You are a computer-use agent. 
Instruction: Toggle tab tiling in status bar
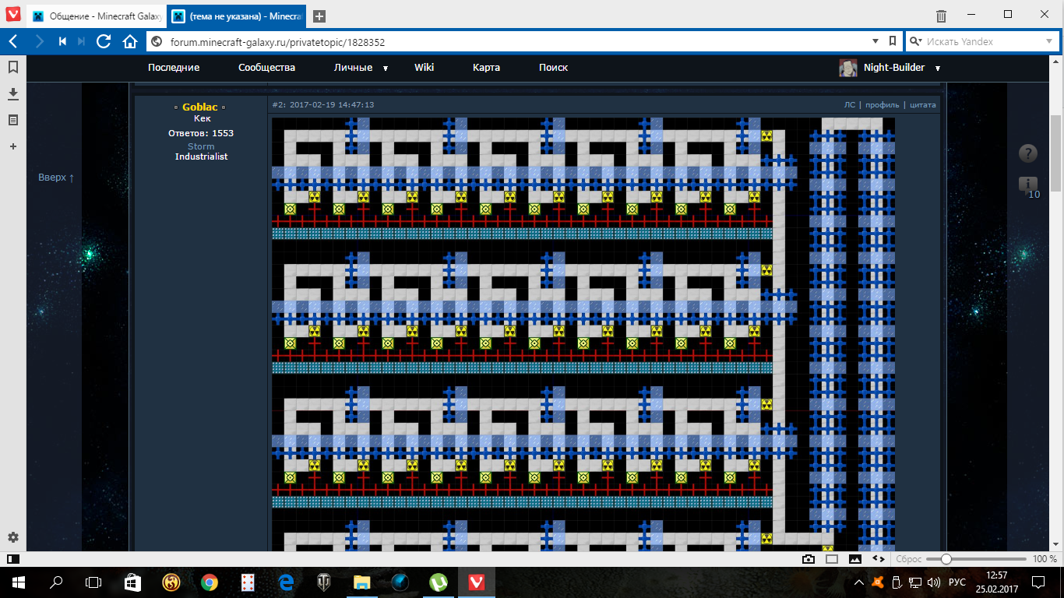tap(832, 559)
